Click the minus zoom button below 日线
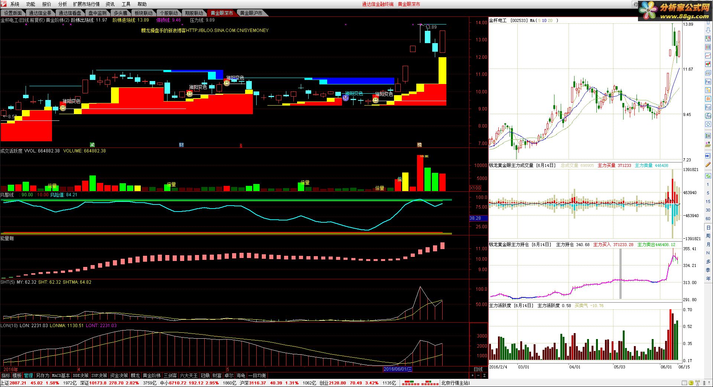 [x=479, y=375]
